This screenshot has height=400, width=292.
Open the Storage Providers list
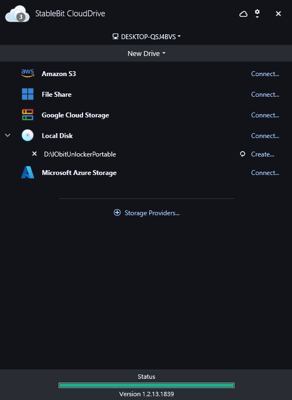point(147,212)
